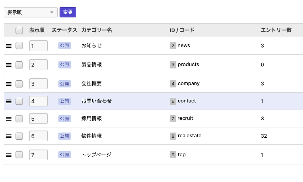Click the order input field containing 3
Screen dimensions: 303x182
coord(38,83)
